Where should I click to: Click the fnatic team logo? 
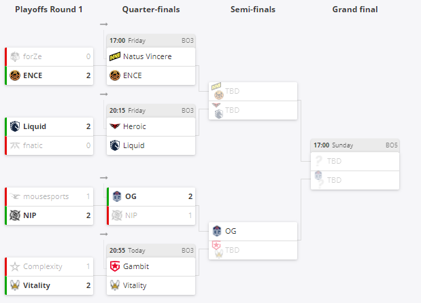(15, 145)
